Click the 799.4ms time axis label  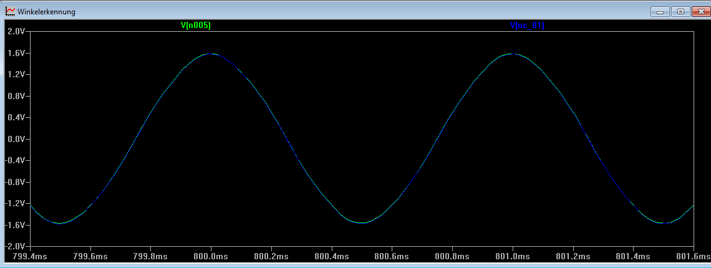[30, 257]
